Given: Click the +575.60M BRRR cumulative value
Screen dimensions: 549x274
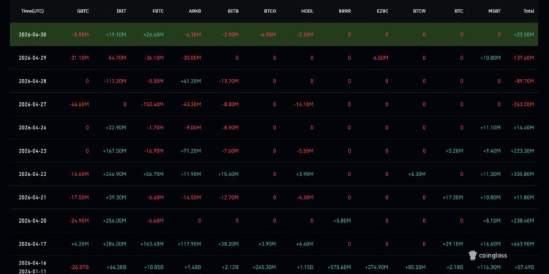Looking at the screenshot, I should click(x=339, y=267).
